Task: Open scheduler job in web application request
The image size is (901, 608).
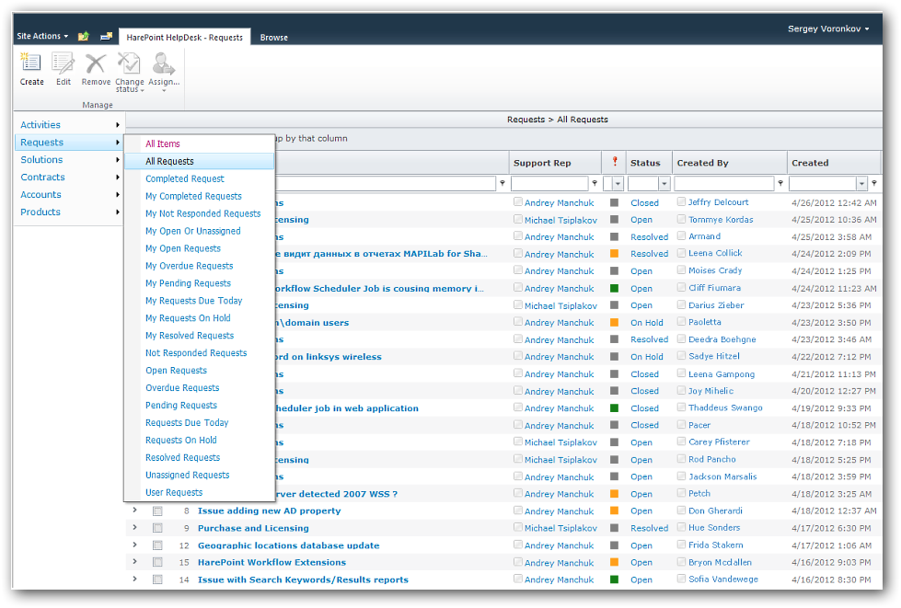Action: [346, 408]
